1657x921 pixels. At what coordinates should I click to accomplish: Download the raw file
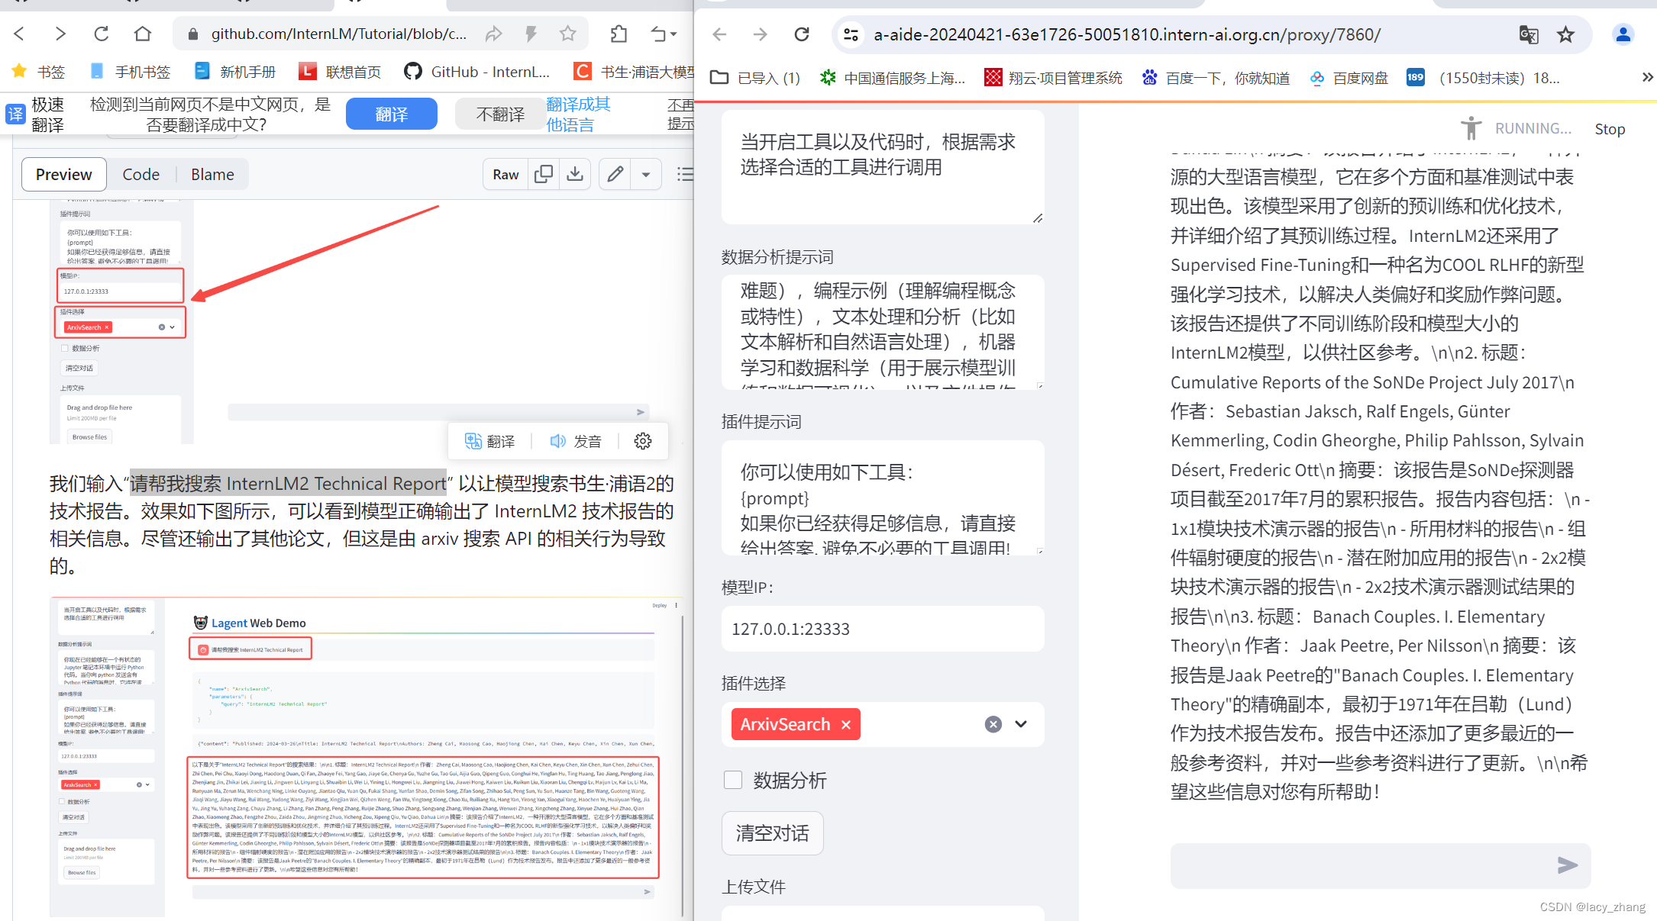click(x=575, y=175)
